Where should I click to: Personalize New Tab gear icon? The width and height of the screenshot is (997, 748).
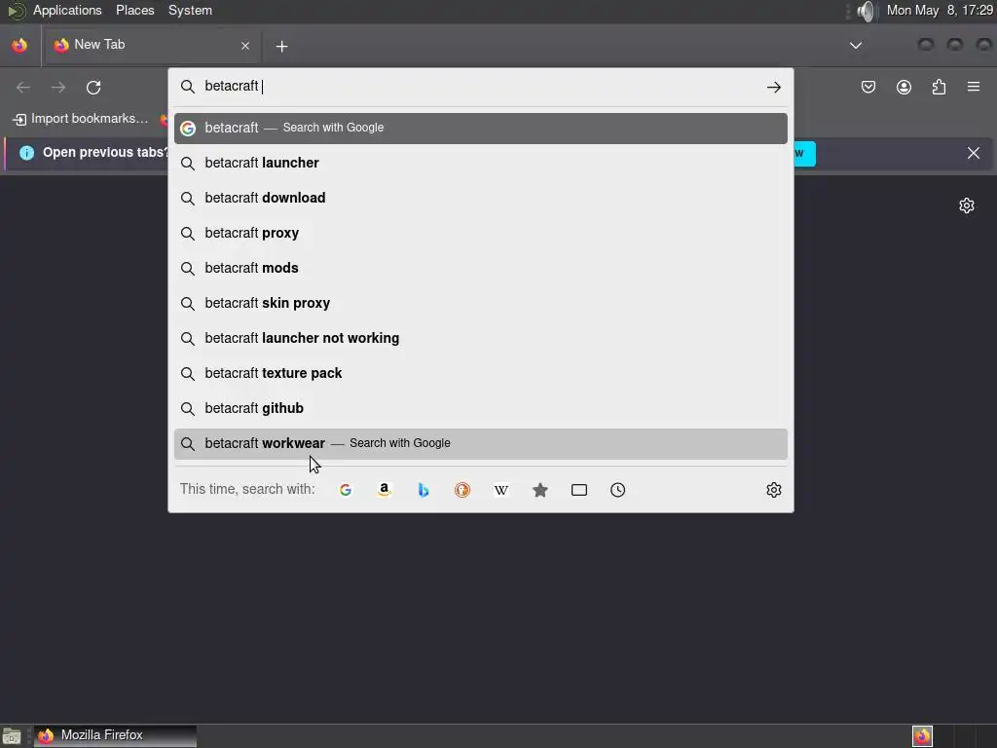[967, 206]
